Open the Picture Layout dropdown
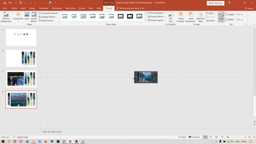The height and width of the screenshot is (144, 256). coord(156,20)
